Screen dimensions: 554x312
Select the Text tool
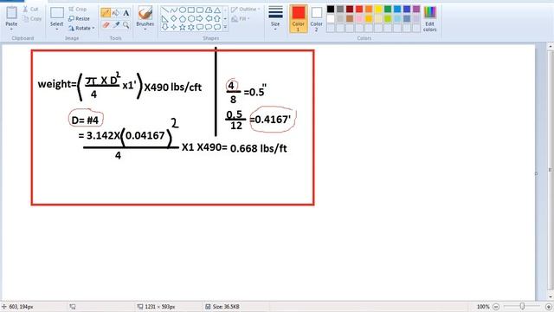click(126, 13)
